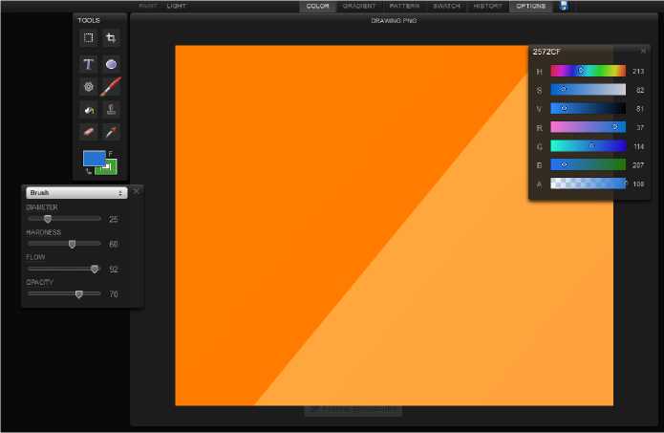Select the Crop tool
664x433 pixels.
coord(112,38)
